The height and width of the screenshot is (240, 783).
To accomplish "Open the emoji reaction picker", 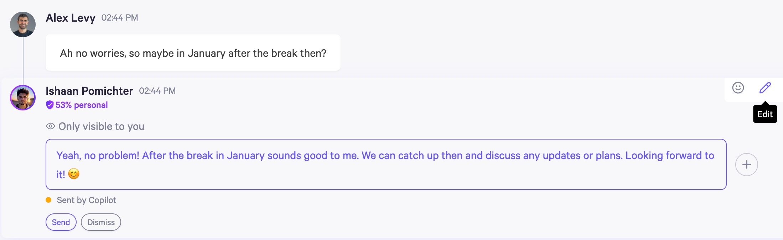I will (x=738, y=88).
